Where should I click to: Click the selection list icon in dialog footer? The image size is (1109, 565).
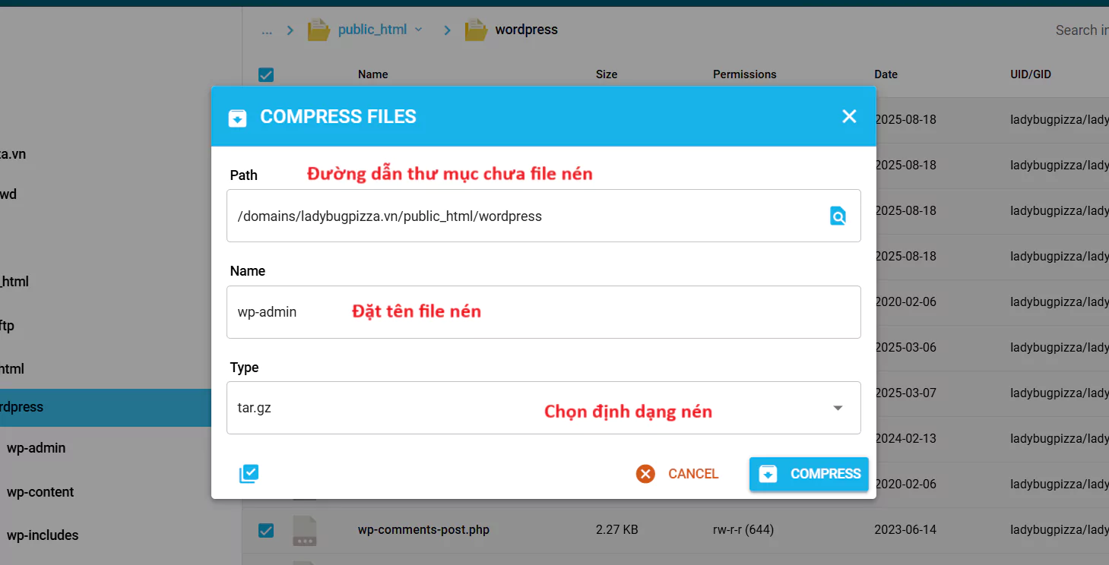[249, 474]
